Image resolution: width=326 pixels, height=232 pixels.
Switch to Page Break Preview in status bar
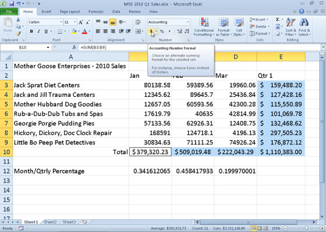pyautogui.click(x=266, y=228)
